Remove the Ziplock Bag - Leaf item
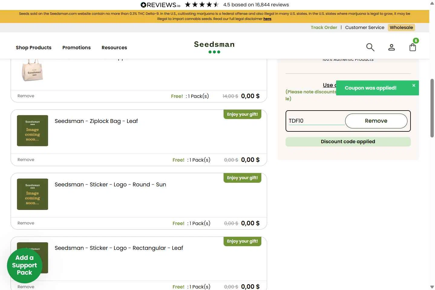Image resolution: width=435 pixels, height=290 pixels. click(x=26, y=160)
